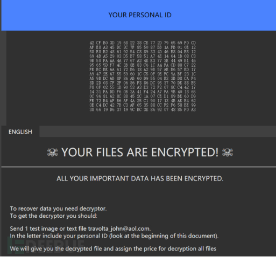Screen dimensions: 276x257
Task: Click the YOUR PERSONAL ID header text
Action: tap(140, 15)
